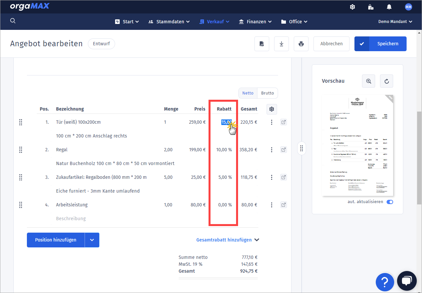Image resolution: width=422 pixels, height=293 pixels.
Task: Click Gesamt total 924,75 €
Action: (x=249, y=271)
